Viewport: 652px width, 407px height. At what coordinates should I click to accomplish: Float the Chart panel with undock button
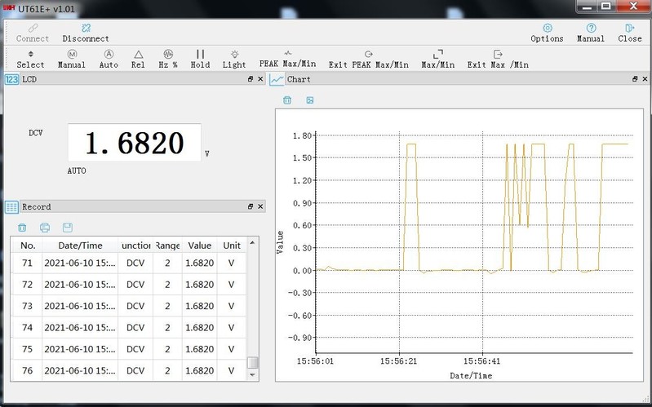coord(634,80)
